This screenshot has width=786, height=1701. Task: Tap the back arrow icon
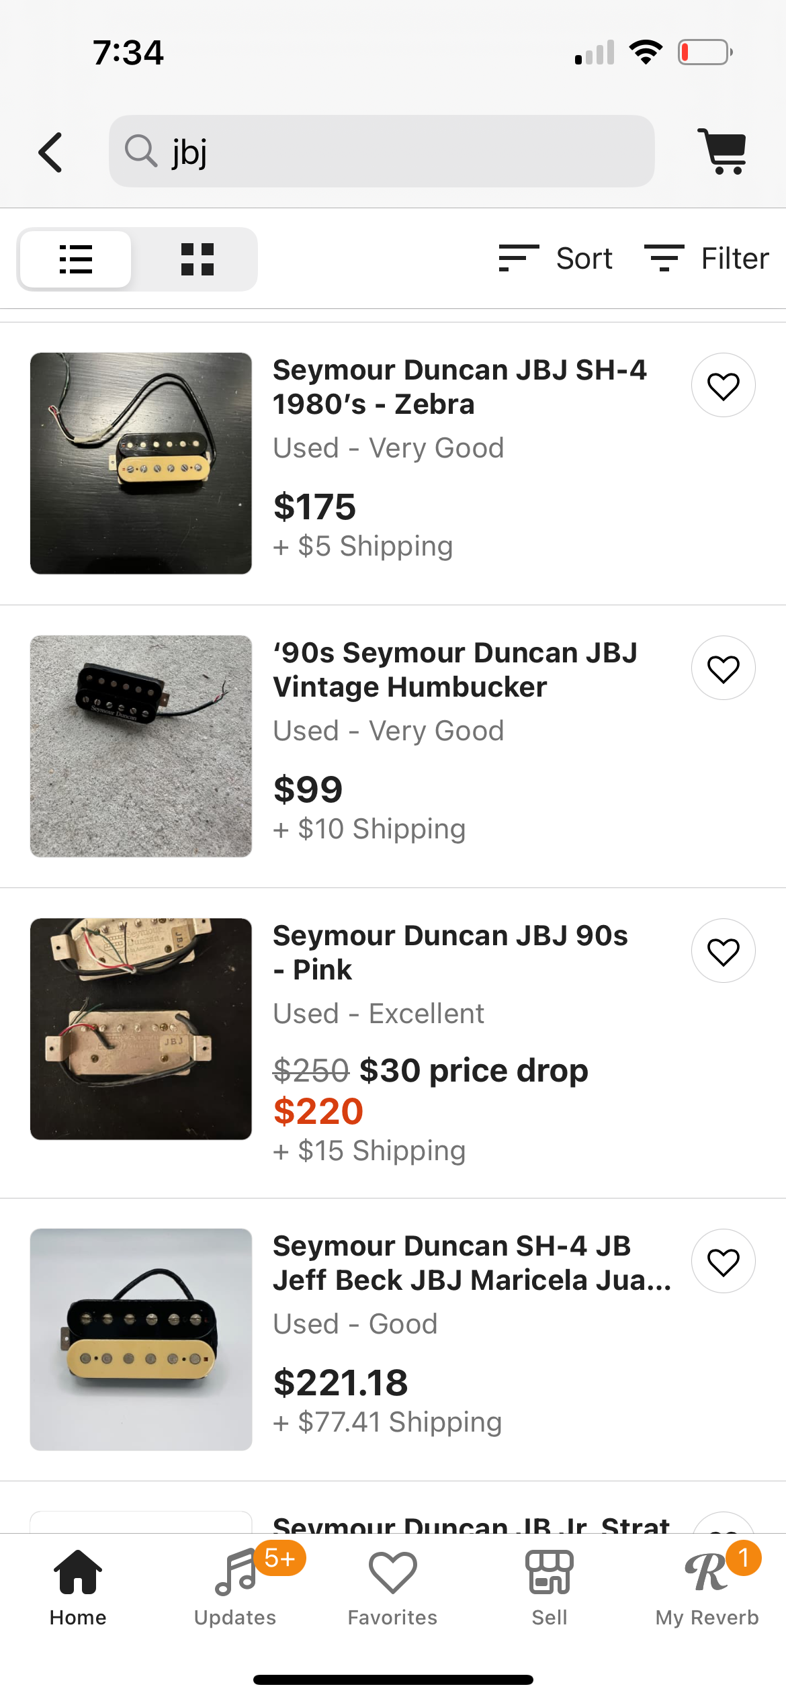(51, 152)
